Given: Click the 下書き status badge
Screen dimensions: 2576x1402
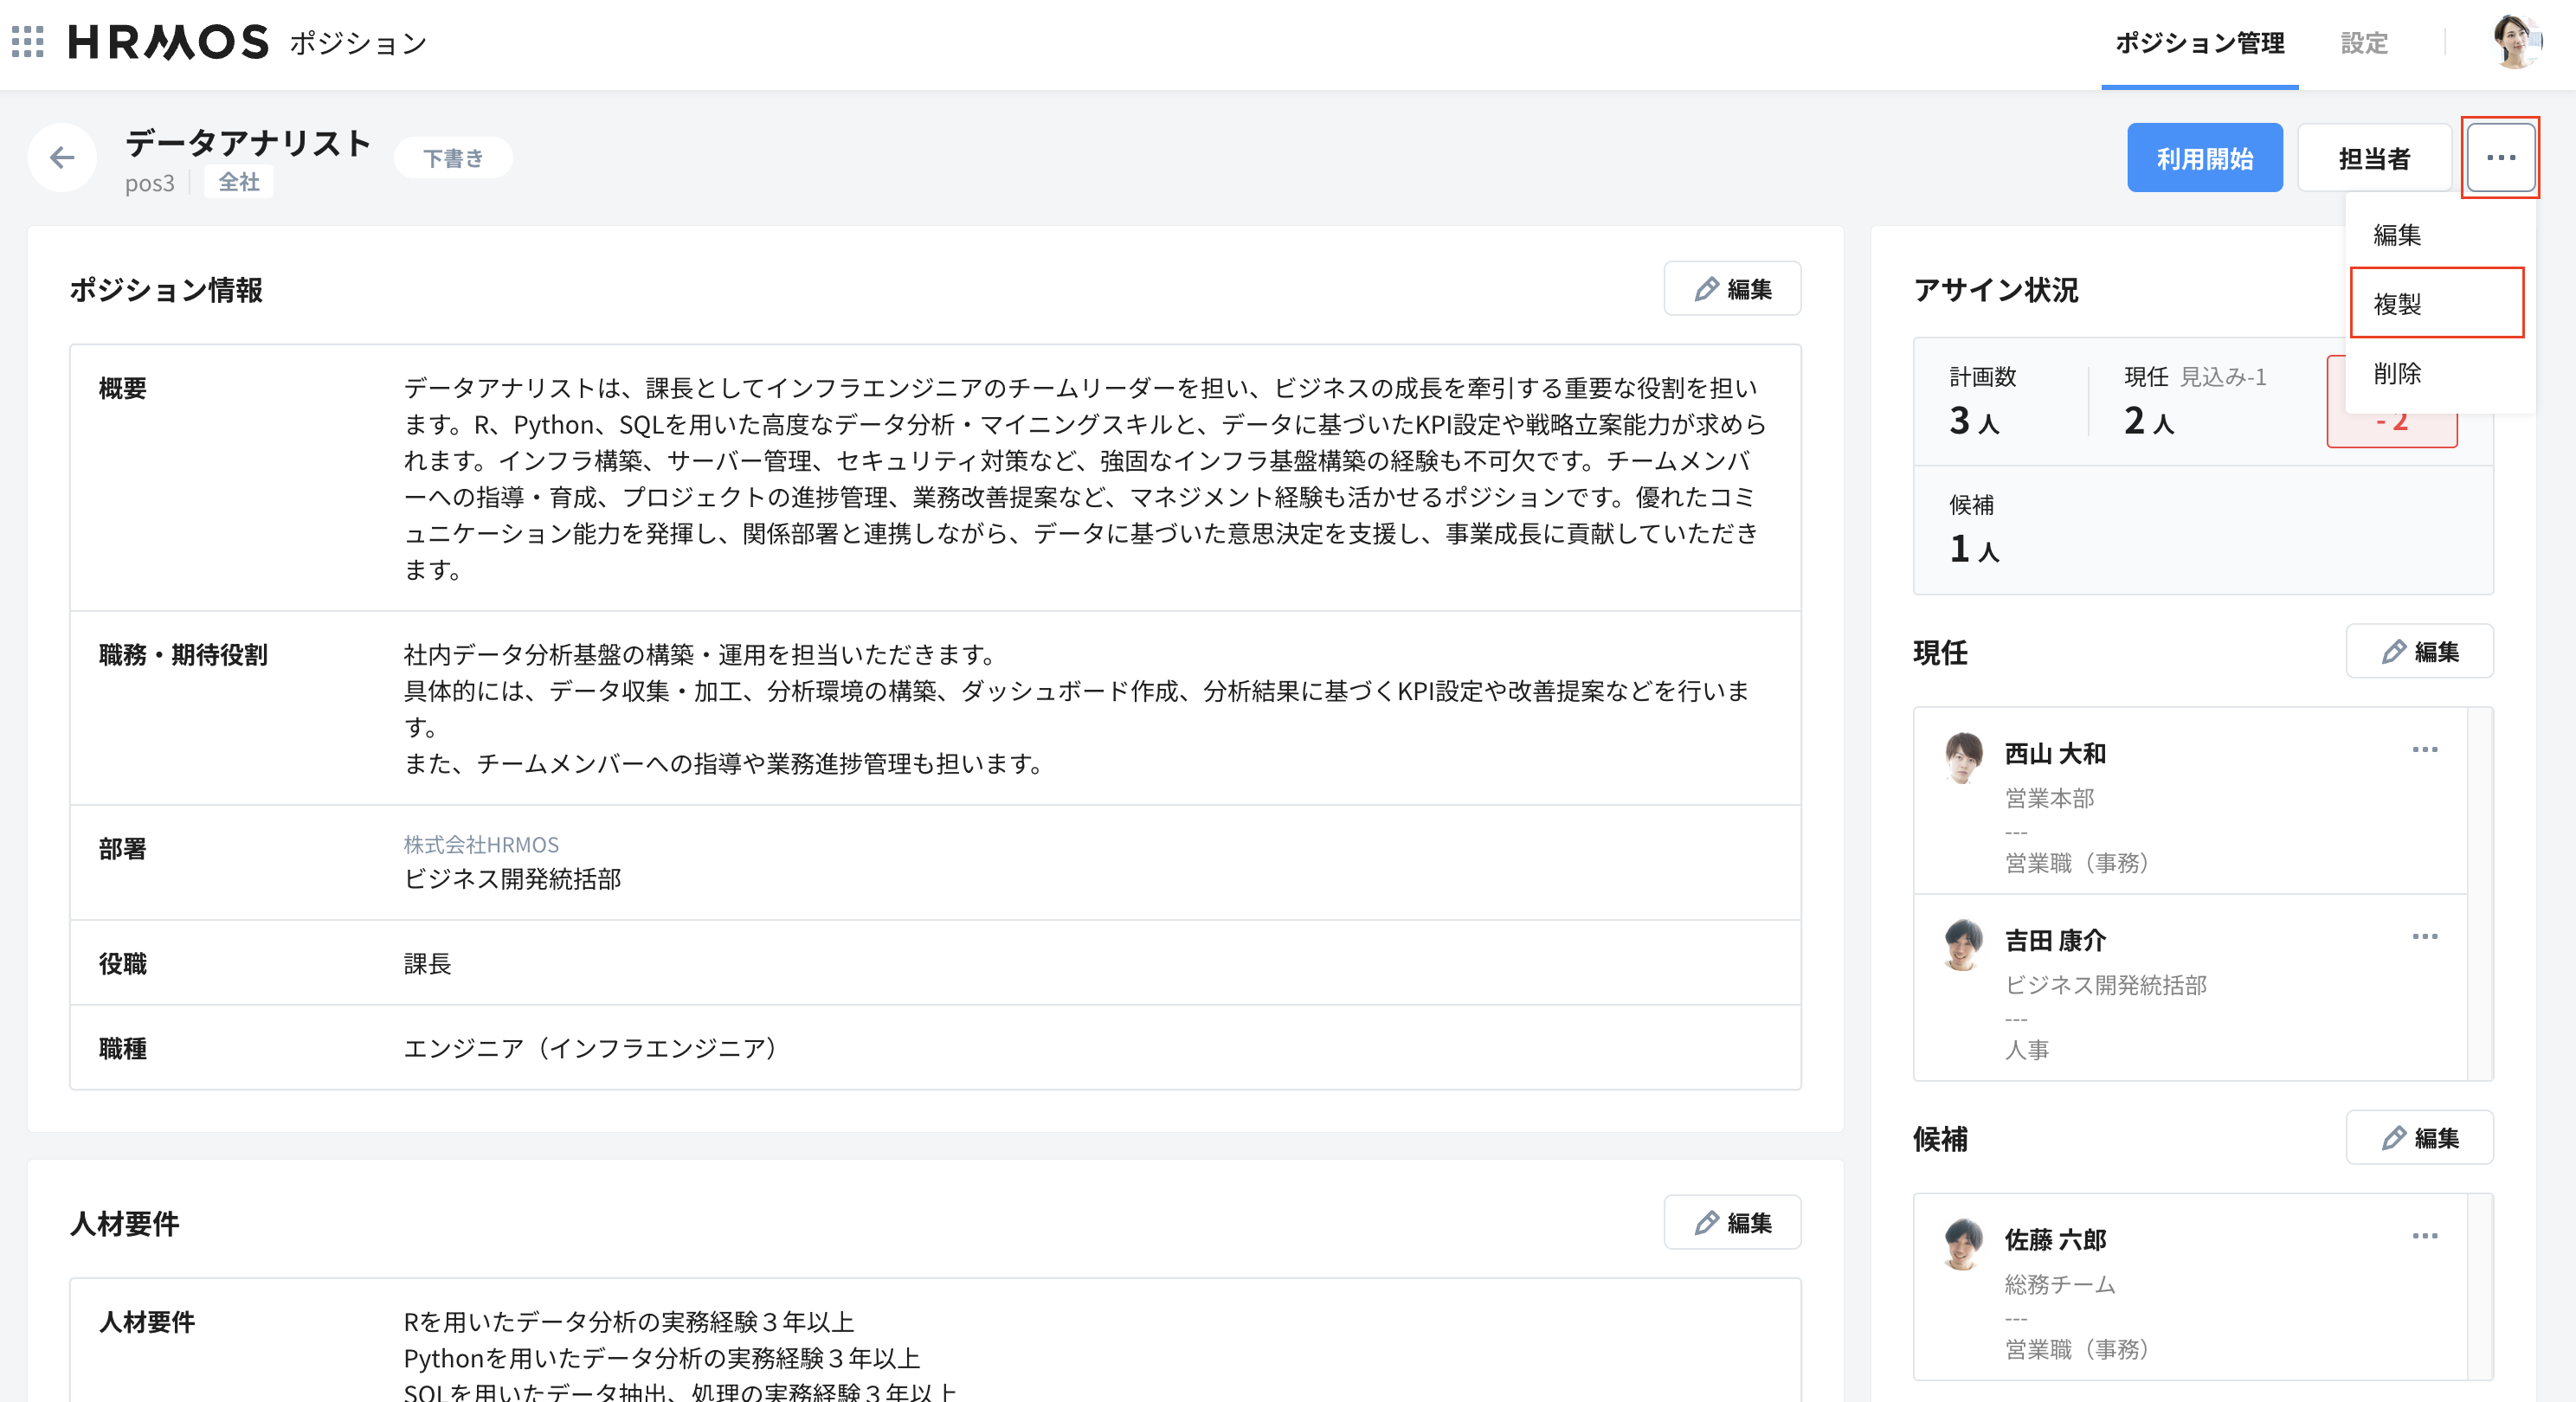Looking at the screenshot, I should [x=452, y=157].
